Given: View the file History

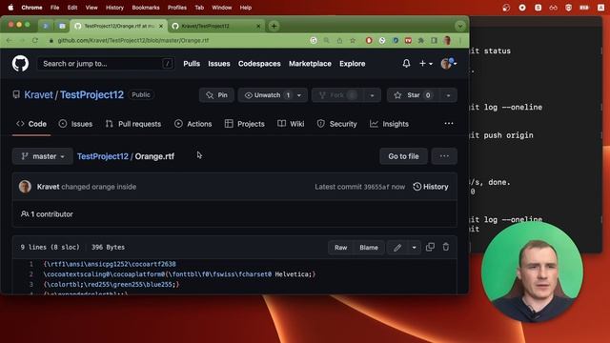Looking at the screenshot, I should click(x=431, y=187).
